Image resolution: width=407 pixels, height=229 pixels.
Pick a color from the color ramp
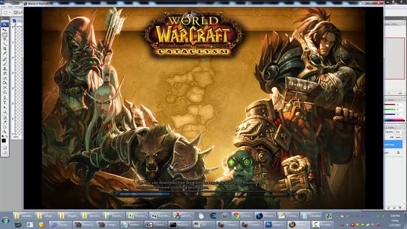394,120
